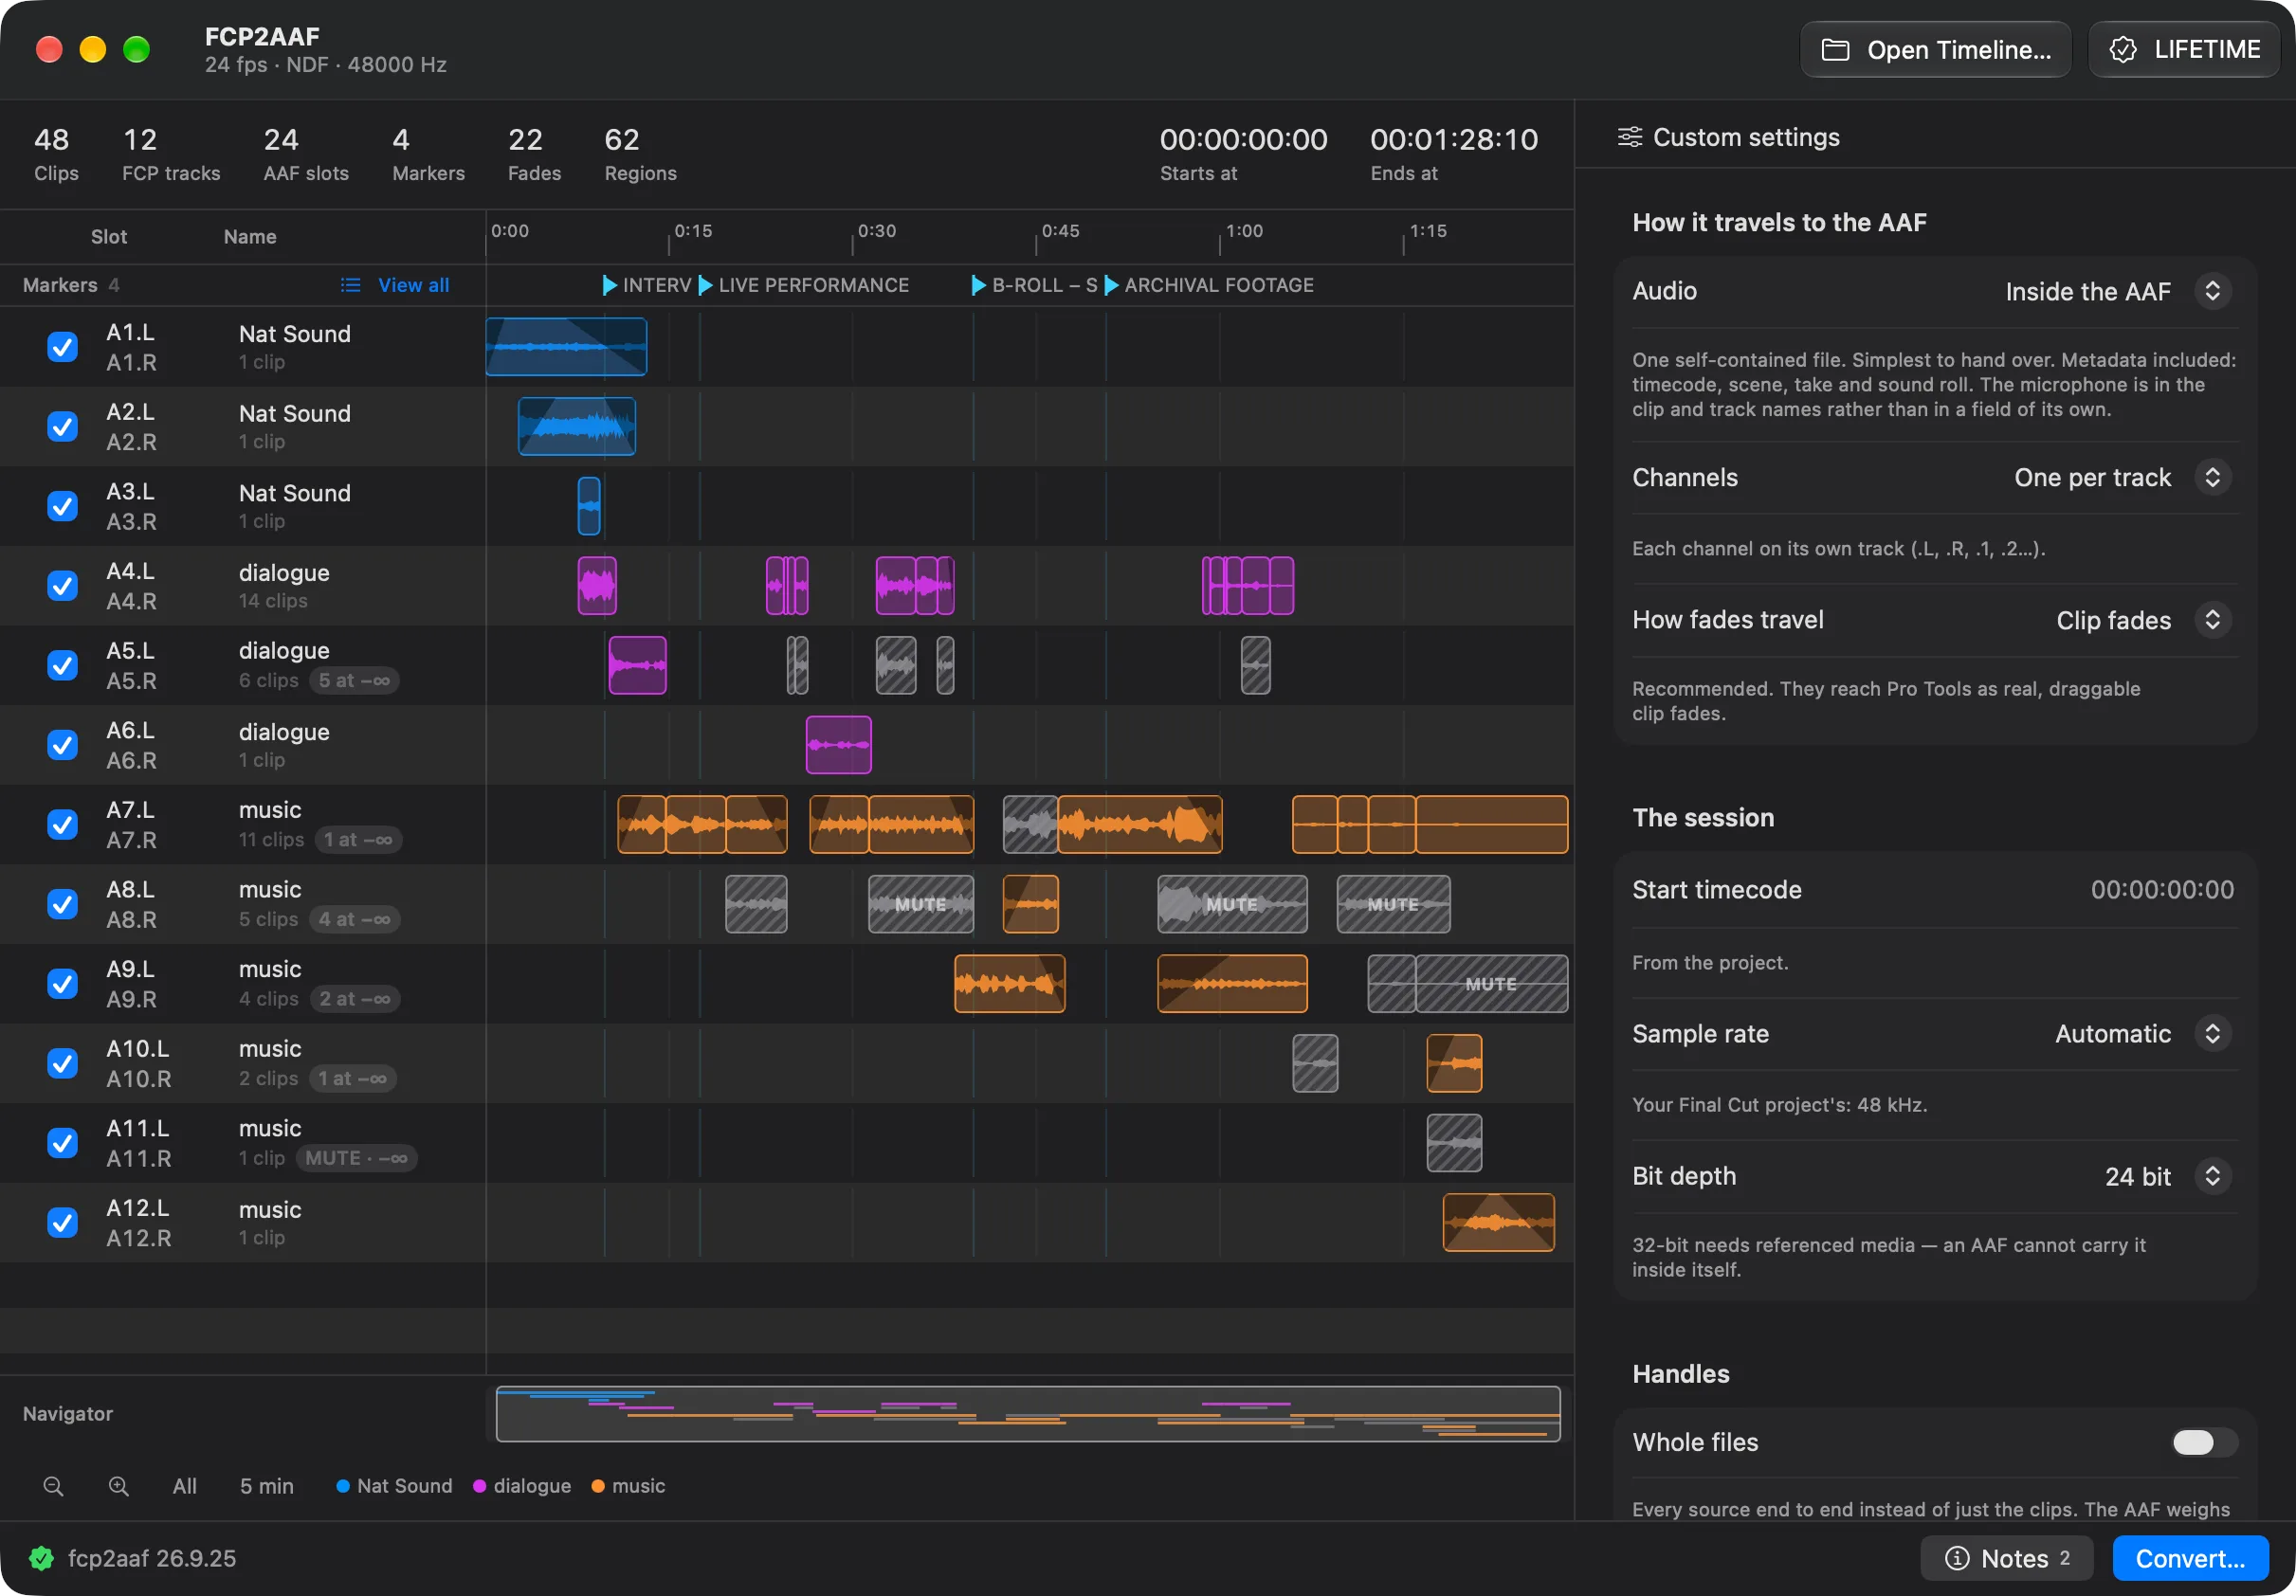Click the ARCHIVAL FOOTAGE timeline marker
2296x1596 pixels.
(1209, 285)
